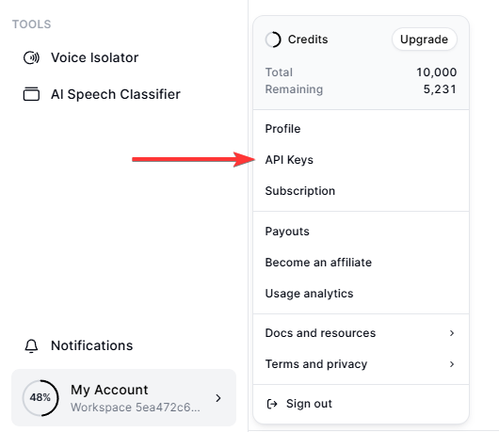Expand Terms and privacy submenu chevron
The width and height of the screenshot is (499, 432).
click(452, 364)
